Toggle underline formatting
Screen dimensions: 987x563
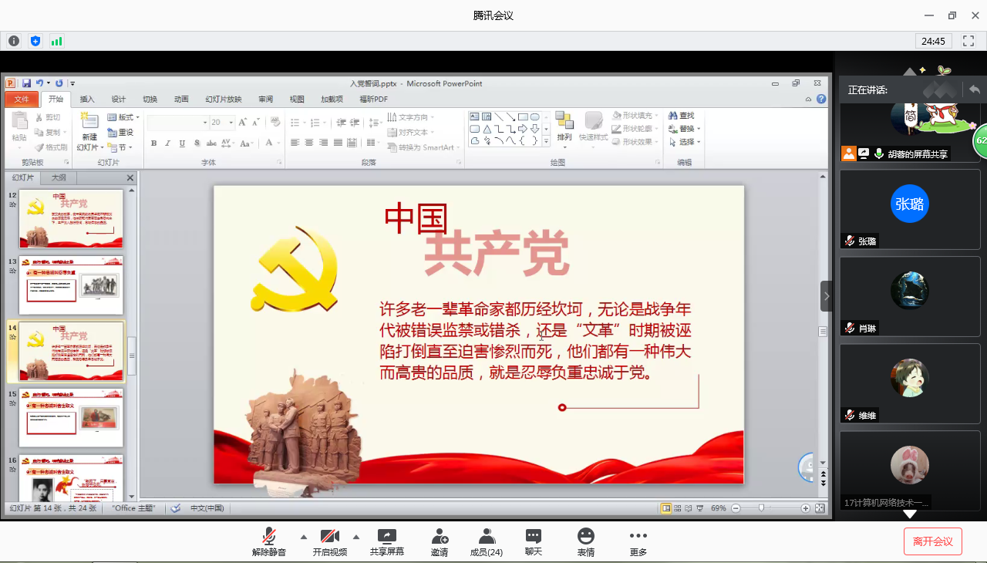[x=183, y=143]
